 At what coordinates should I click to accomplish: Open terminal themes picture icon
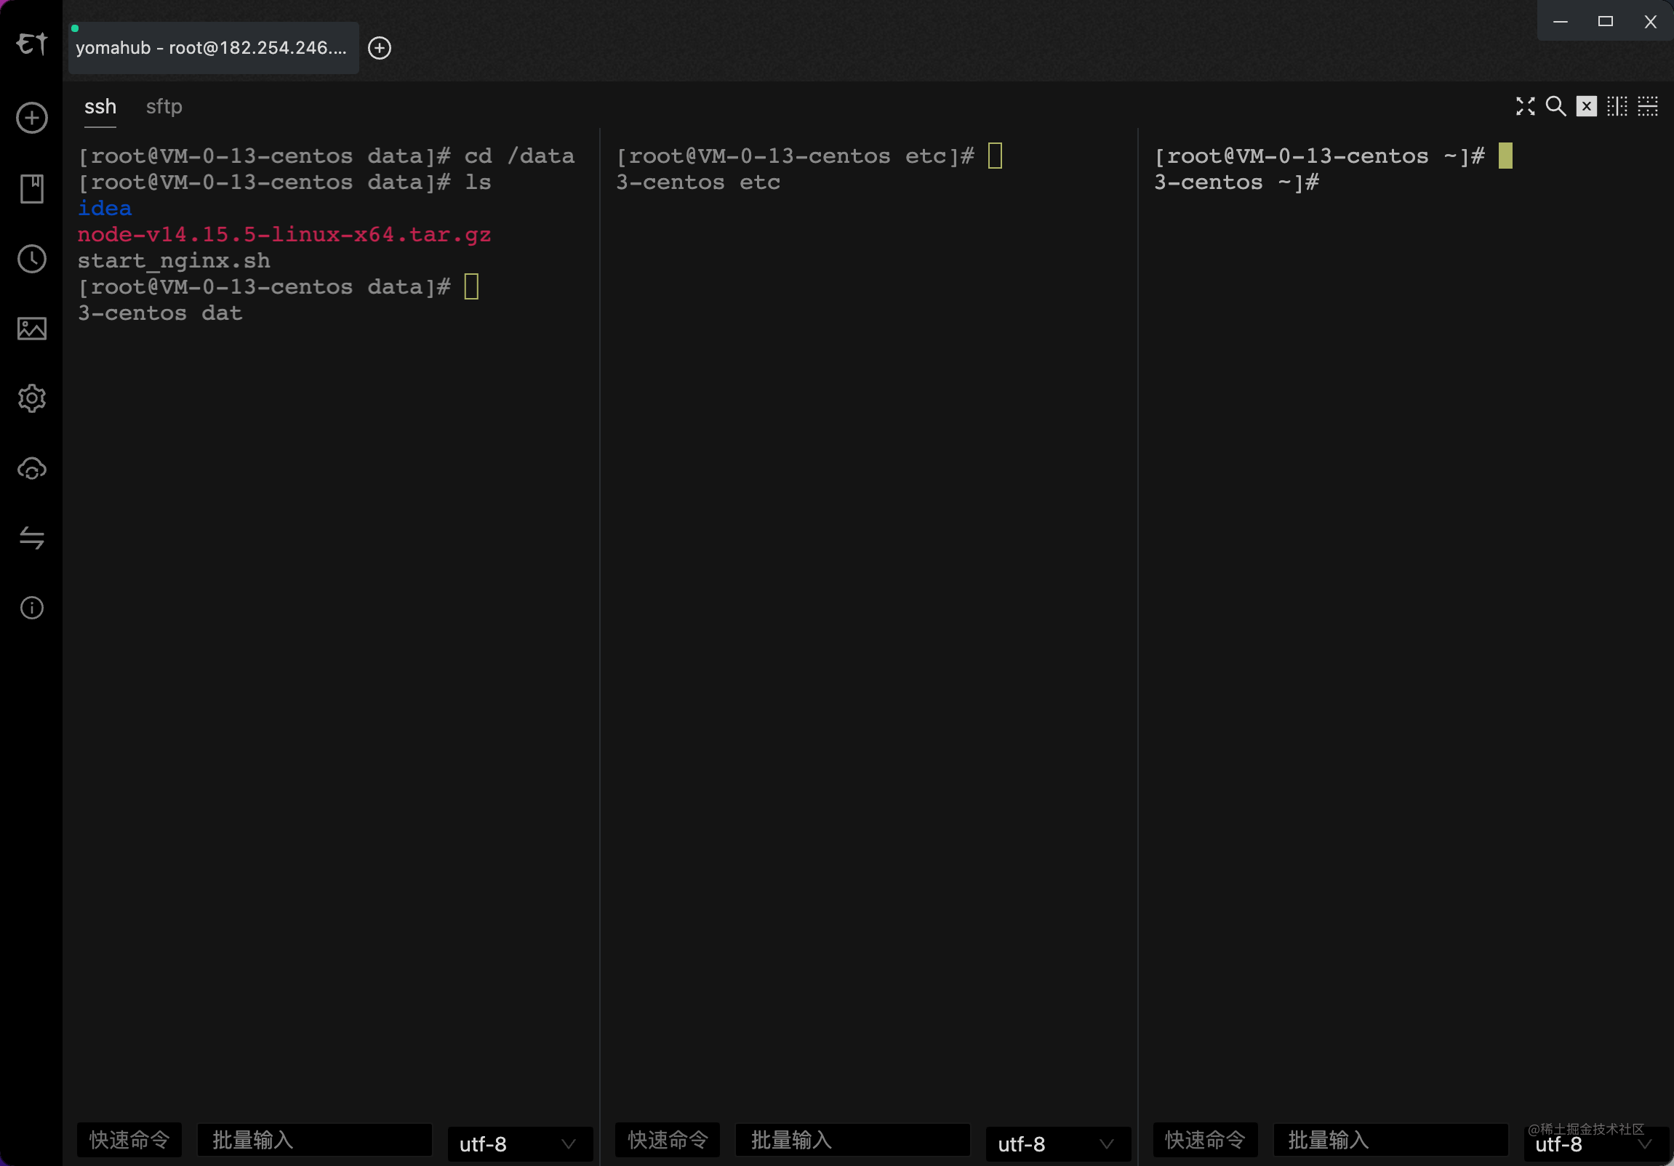click(x=32, y=329)
